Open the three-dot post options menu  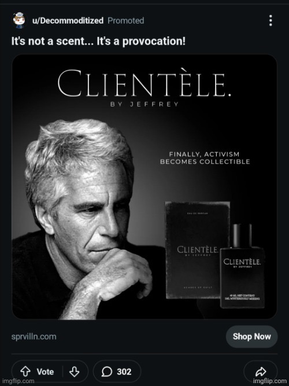[271, 20]
